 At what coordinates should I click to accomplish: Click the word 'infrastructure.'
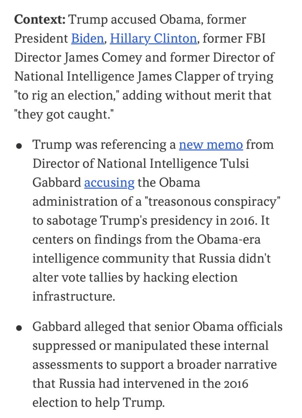pyautogui.click(x=74, y=296)
